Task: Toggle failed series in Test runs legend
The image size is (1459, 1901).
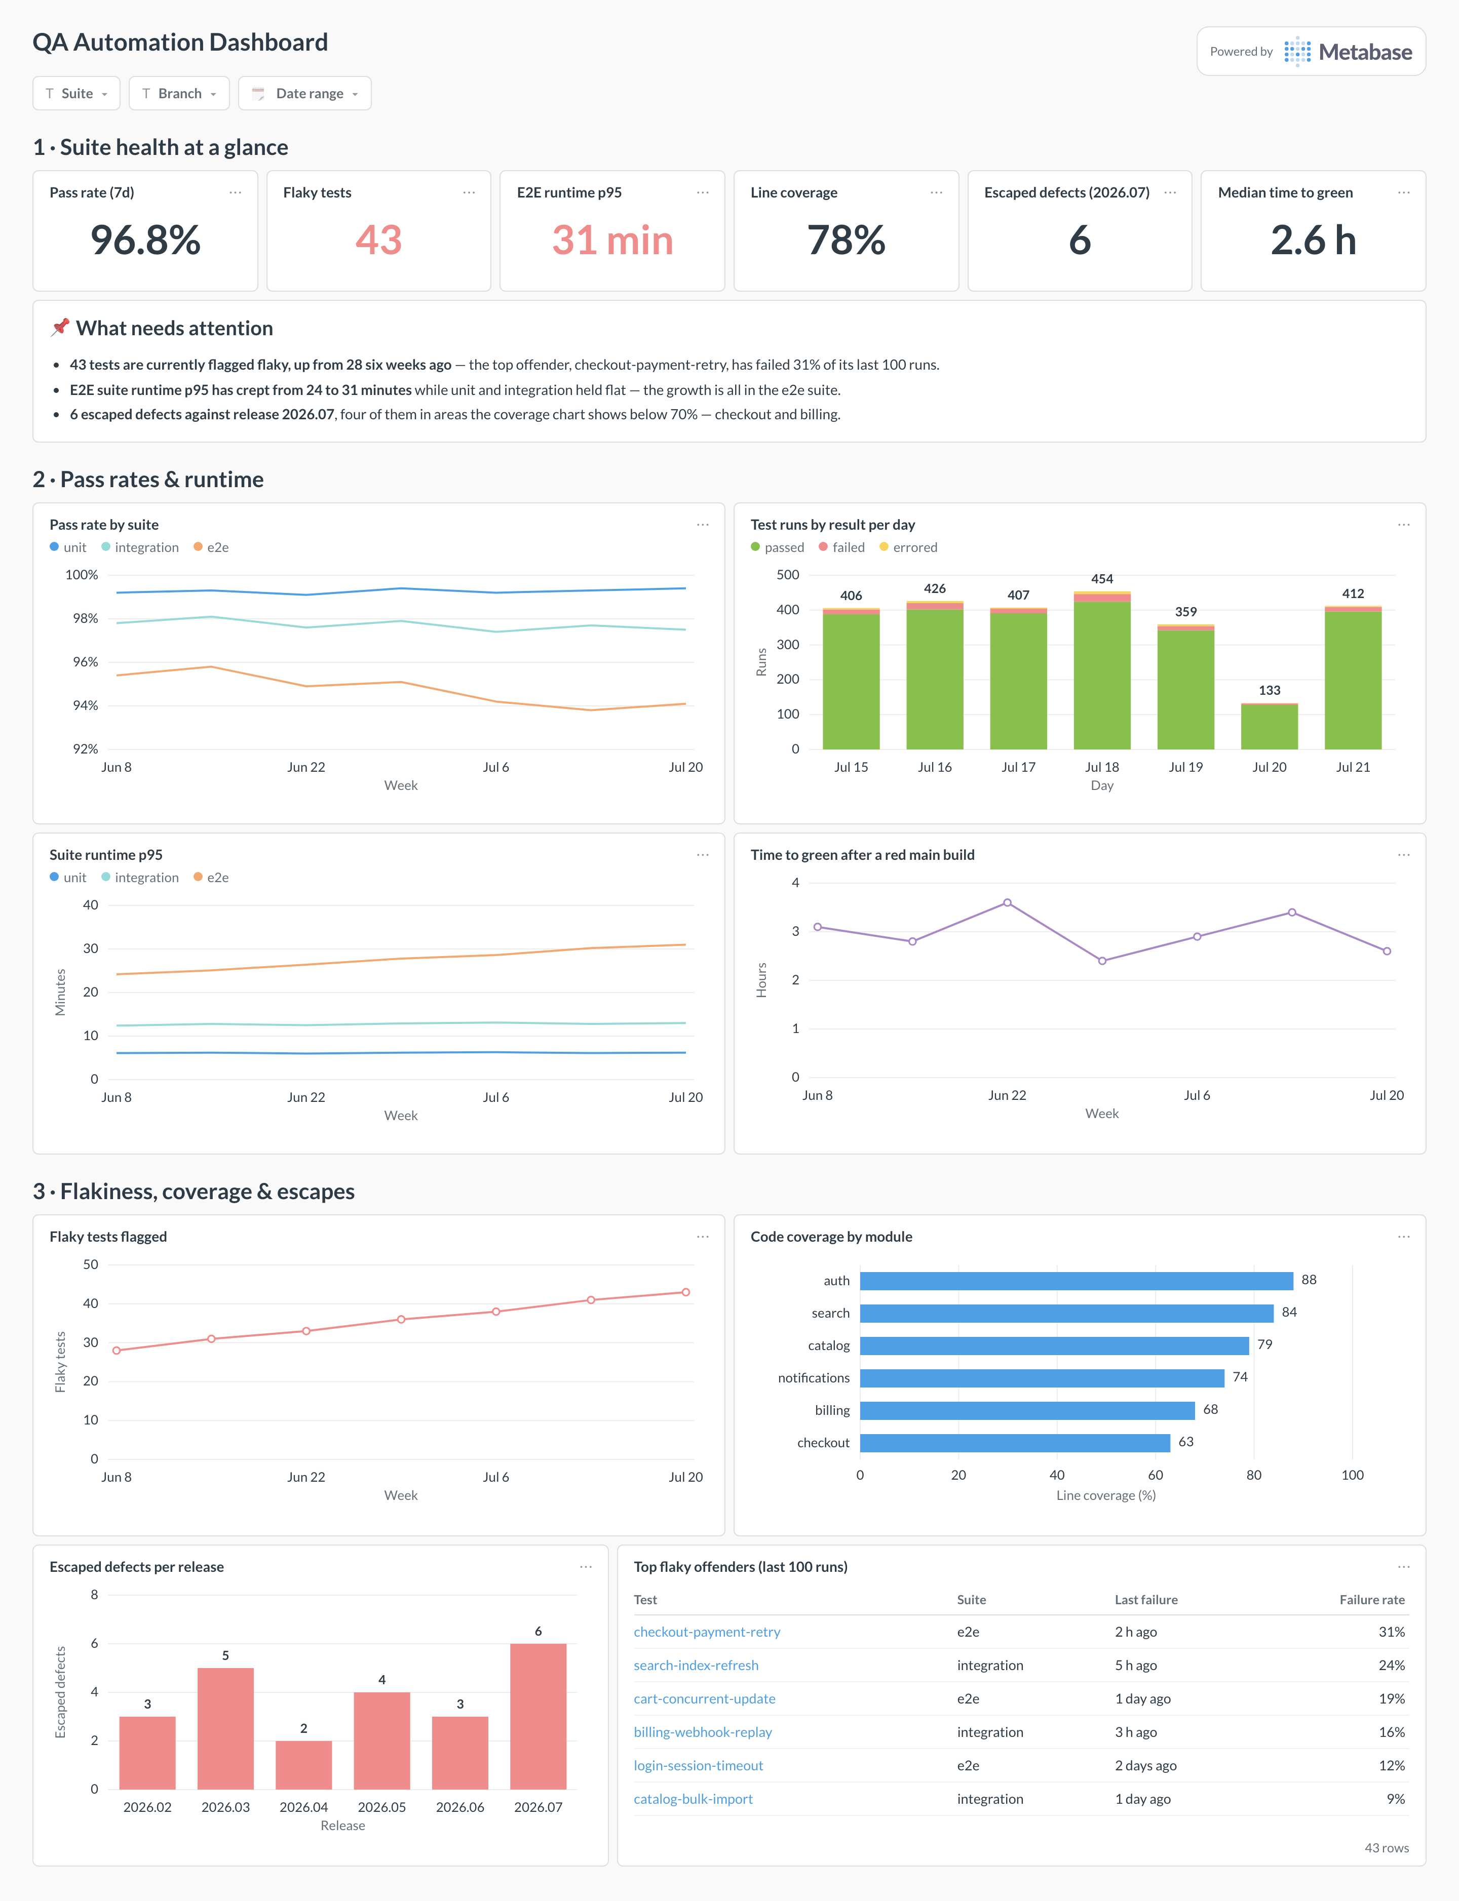Action: (841, 548)
